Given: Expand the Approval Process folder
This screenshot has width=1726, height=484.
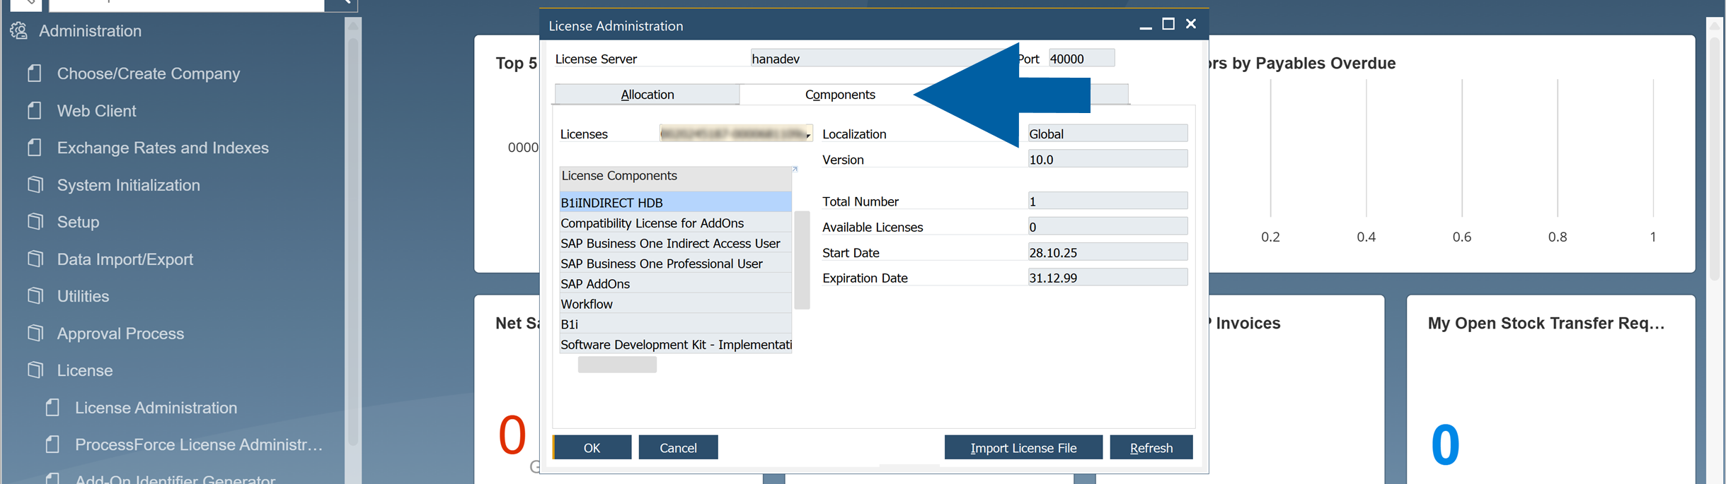Looking at the screenshot, I should point(120,334).
